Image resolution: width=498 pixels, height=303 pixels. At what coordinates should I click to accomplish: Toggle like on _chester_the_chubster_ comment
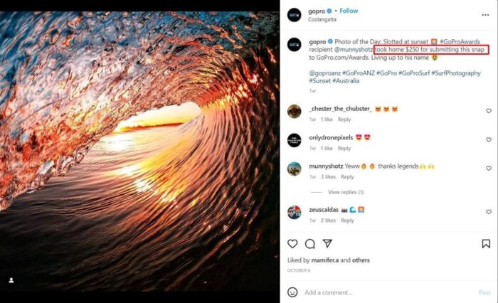coord(489,111)
